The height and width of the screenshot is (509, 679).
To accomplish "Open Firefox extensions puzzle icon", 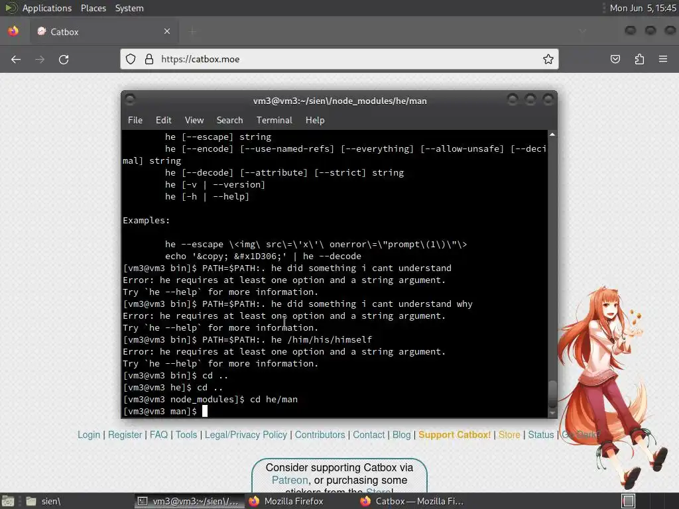I will (x=639, y=59).
